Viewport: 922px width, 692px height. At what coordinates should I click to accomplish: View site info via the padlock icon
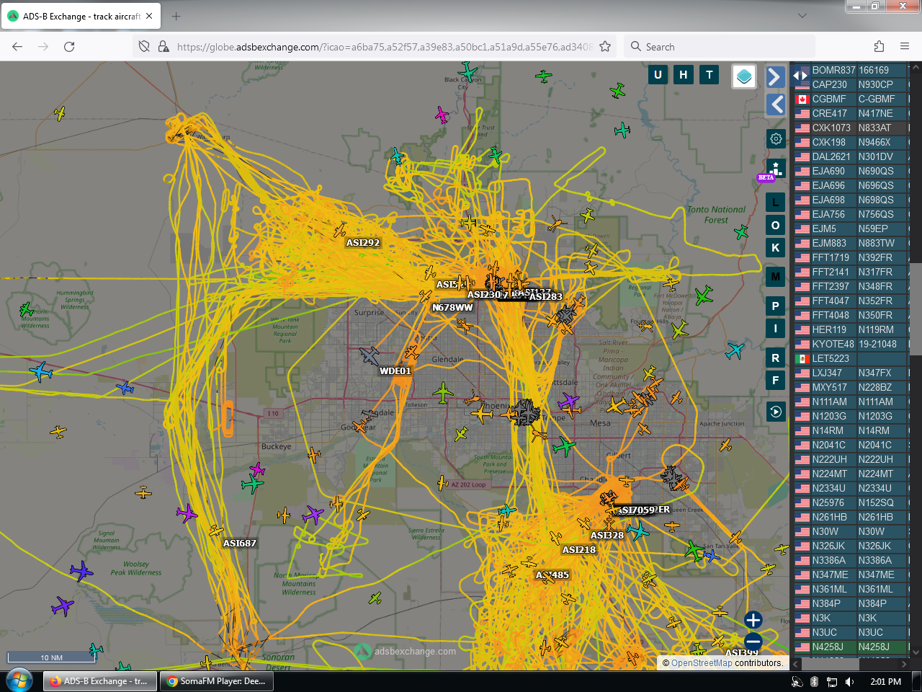(164, 46)
